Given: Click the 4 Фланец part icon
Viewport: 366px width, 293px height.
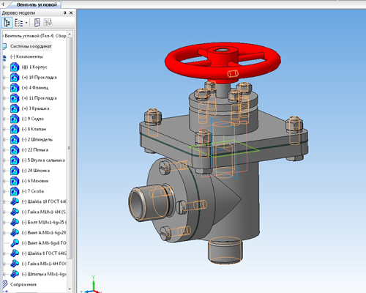Looking at the screenshot, I should 15,88.
